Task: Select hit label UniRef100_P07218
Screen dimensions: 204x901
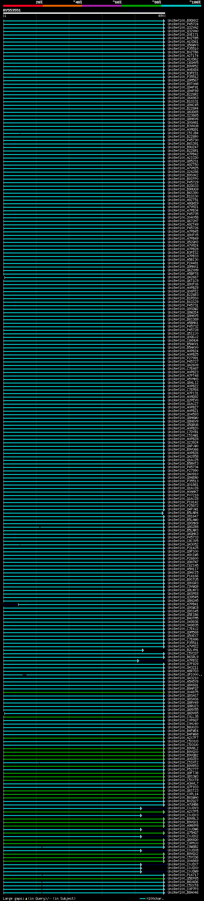Action: 183,495
